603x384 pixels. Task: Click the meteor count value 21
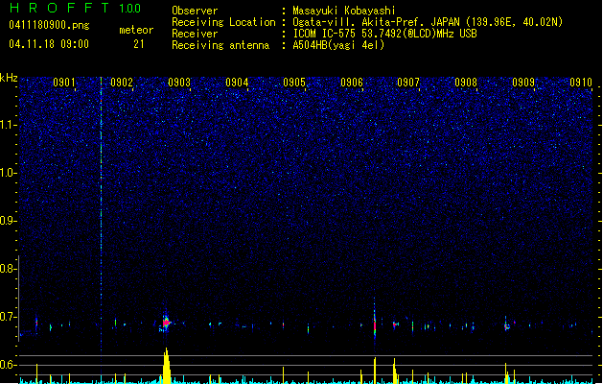coord(139,44)
